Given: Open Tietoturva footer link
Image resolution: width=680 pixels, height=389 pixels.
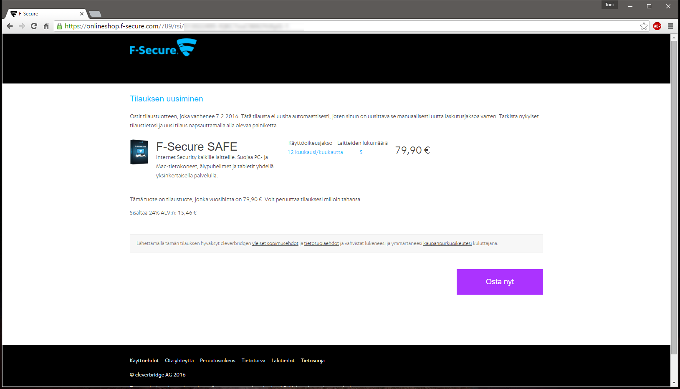Looking at the screenshot, I should coord(253,361).
